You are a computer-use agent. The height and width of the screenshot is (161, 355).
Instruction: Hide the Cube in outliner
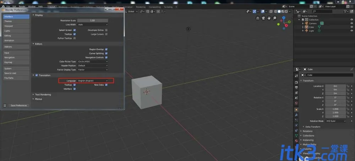pyautogui.click(x=351, y=27)
